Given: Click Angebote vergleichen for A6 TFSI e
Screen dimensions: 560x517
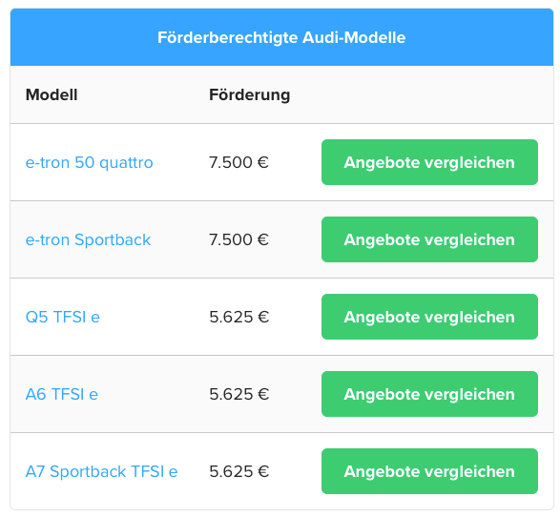Looking at the screenshot, I should [x=429, y=394].
